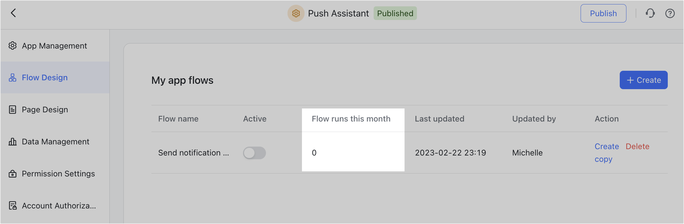The height and width of the screenshot is (224, 684).
Task: Navigate back using the arrow at top left
Action: tap(13, 13)
